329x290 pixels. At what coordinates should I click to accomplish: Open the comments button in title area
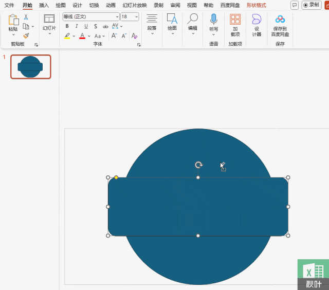pyautogui.click(x=294, y=5)
